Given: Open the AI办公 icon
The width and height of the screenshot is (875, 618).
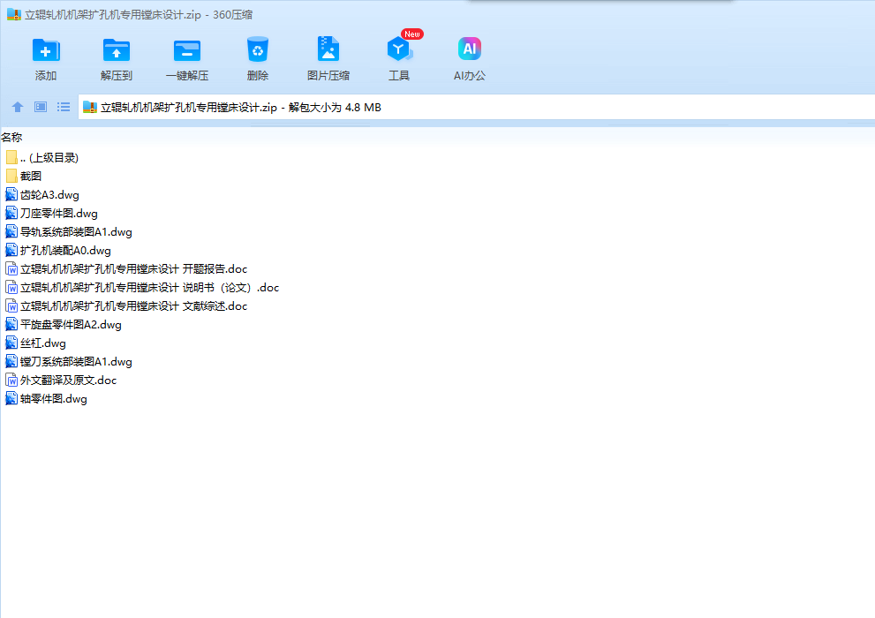Looking at the screenshot, I should coord(470,49).
